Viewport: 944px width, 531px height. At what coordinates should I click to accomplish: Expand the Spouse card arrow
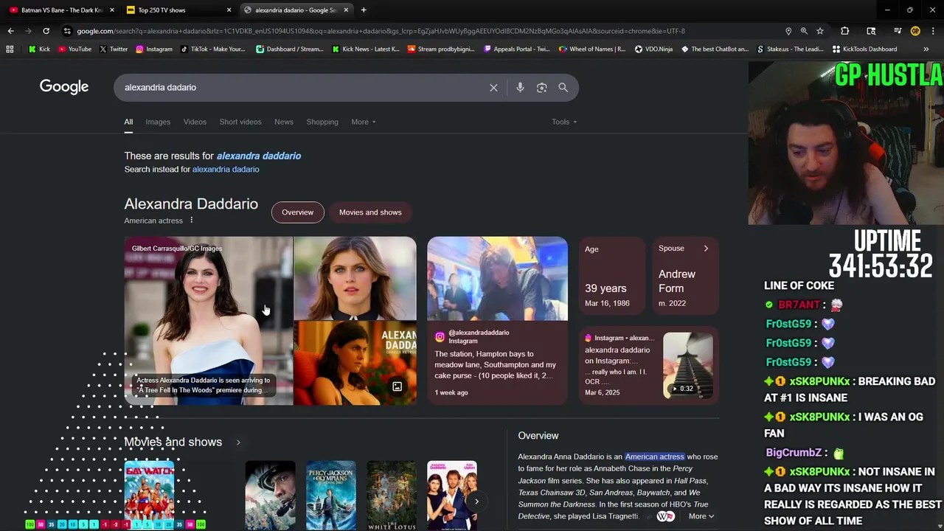706,249
